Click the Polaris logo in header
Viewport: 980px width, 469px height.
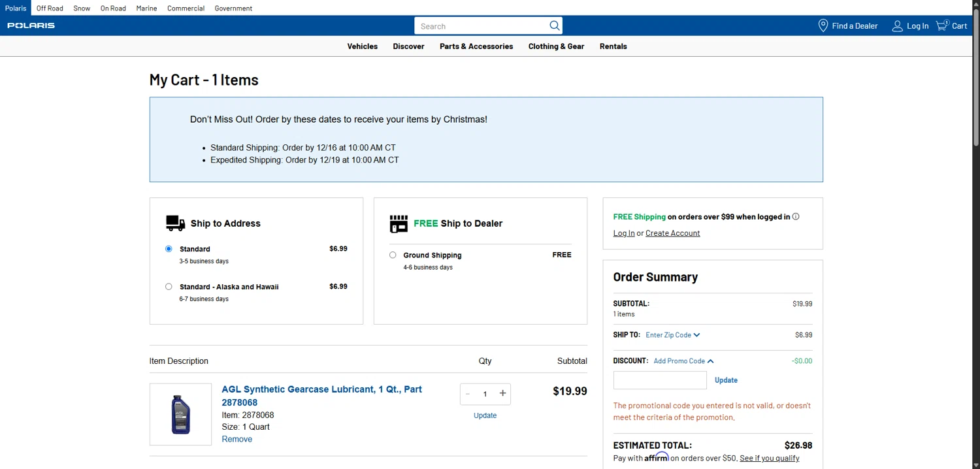pyautogui.click(x=31, y=25)
